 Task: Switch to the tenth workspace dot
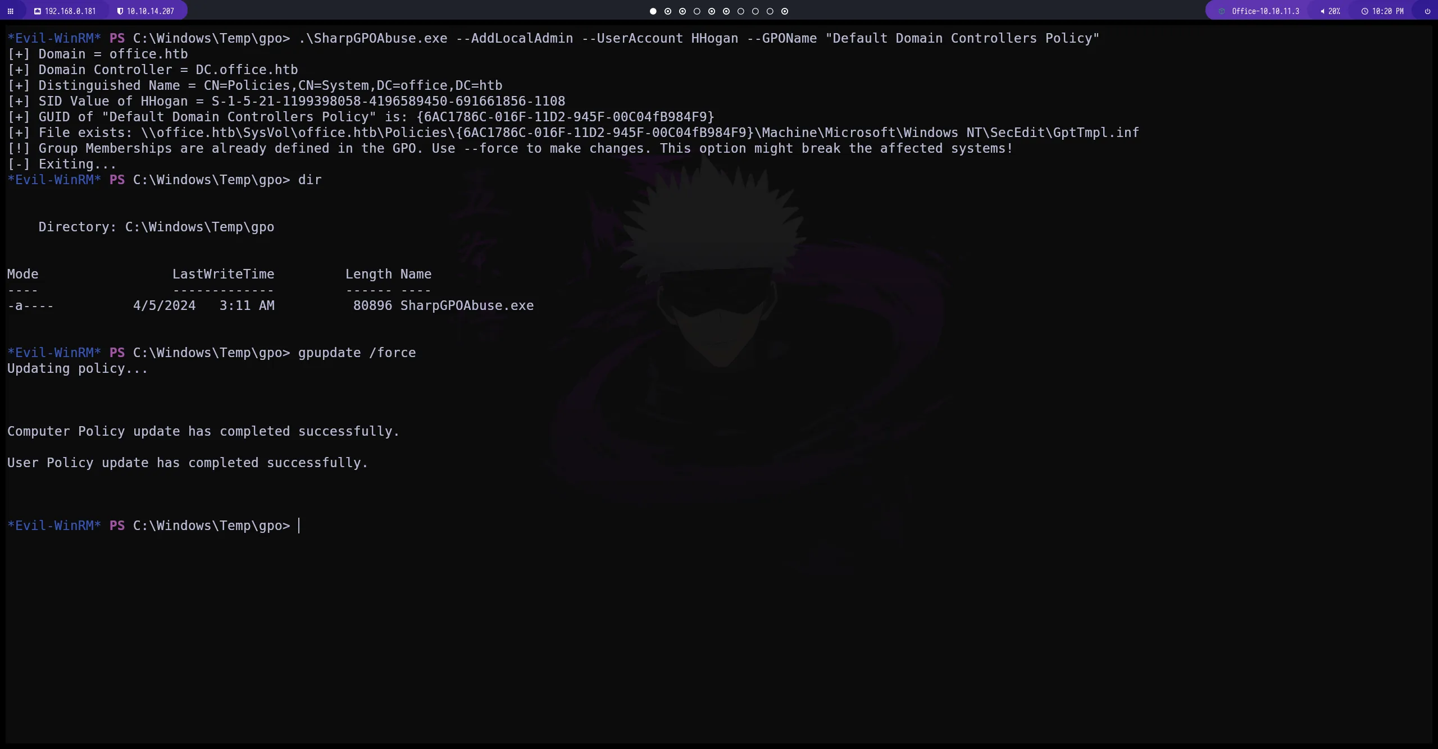coord(785,11)
